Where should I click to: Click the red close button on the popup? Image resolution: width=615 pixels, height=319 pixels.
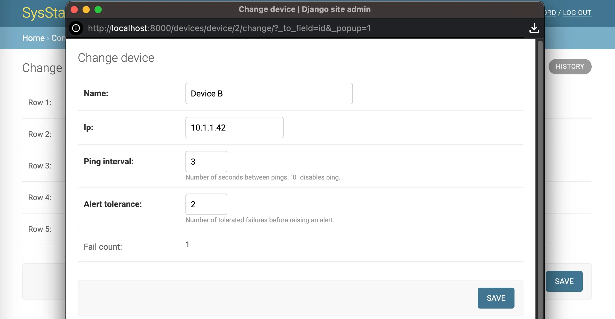[74, 9]
